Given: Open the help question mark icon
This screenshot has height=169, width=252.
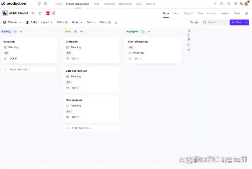Looking at the screenshot, I should (235, 4).
